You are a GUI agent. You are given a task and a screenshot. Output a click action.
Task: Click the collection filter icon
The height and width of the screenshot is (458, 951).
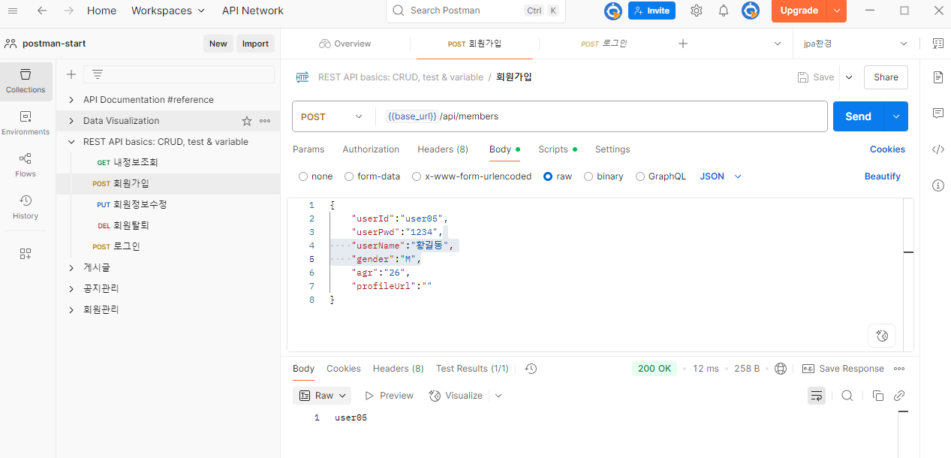pos(98,74)
